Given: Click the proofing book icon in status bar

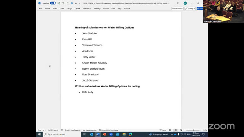Looking at the screenshot, I should pos(62,130).
